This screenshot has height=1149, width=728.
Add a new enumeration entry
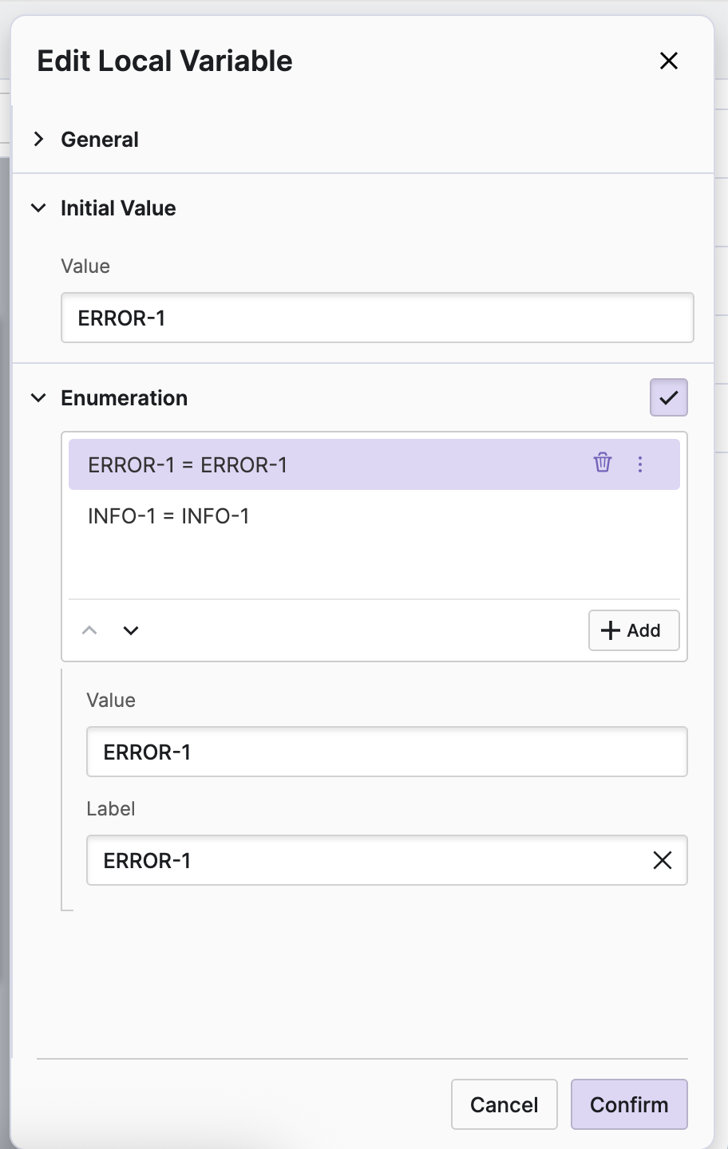(x=634, y=630)
